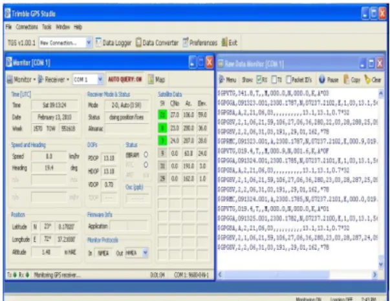Open the Menu in Raw Data Monitor
The image size is (390, 301).
pos(227,79)
